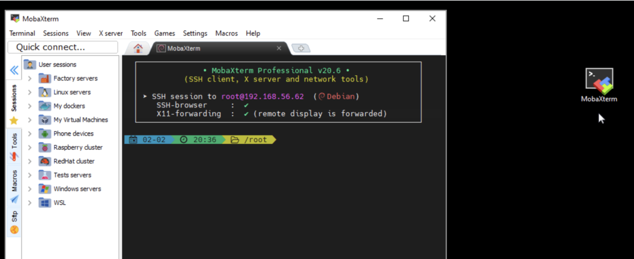Click the My dockers whale icon
The image size is (634, 259).
(x=45, y=106)
